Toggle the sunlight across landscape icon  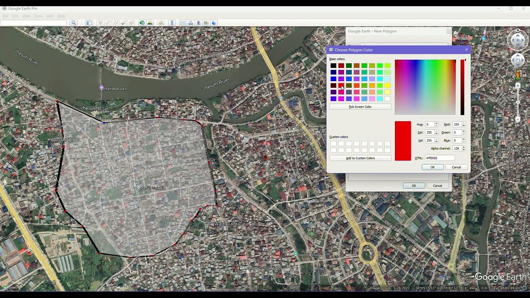150,23
